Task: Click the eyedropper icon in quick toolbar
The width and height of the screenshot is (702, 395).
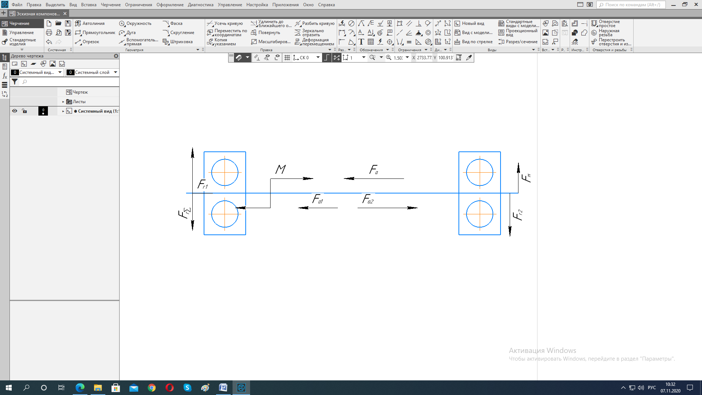Action: pyautogui.click(x=469, y=57)
